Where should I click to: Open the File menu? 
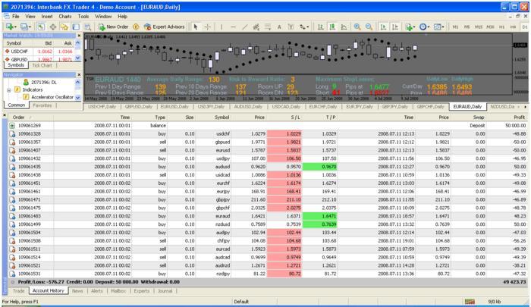[16, 16]
